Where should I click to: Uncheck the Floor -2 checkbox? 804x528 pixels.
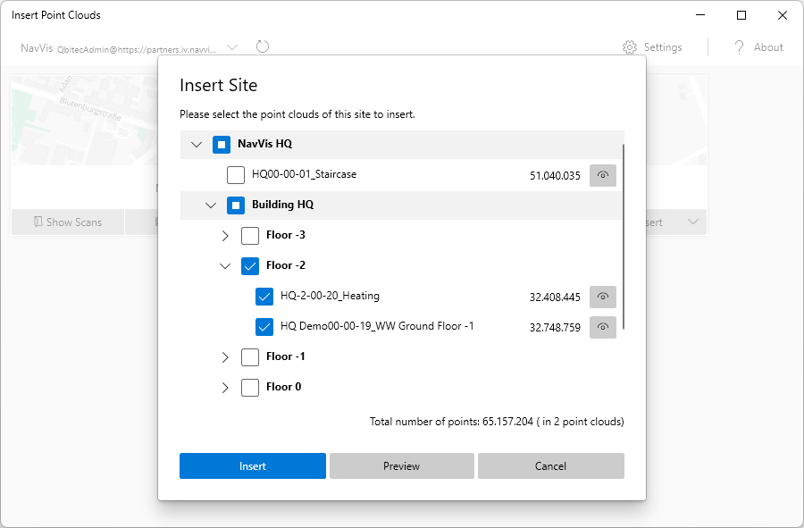[x=250, y=266]
